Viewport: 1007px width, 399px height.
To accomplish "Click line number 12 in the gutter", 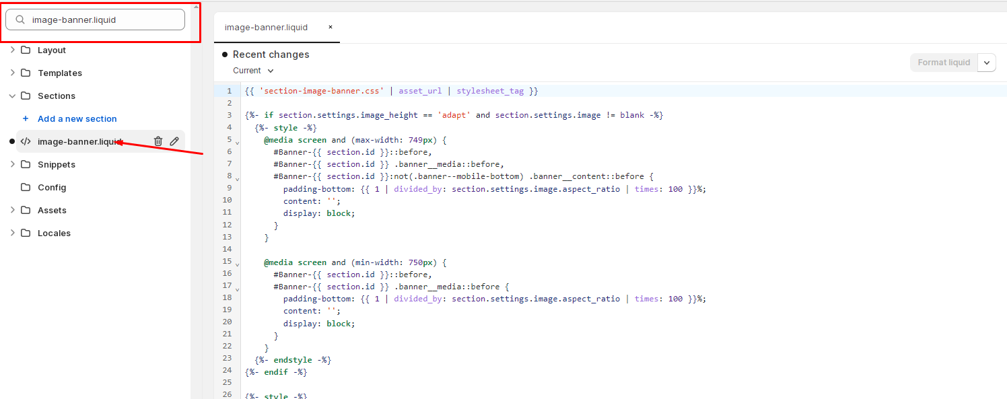I will (227, 225).
